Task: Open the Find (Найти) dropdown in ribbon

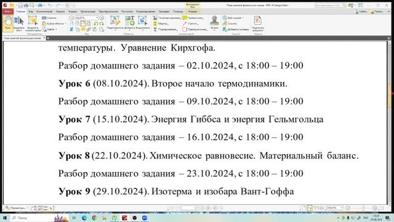Action: 49,30
